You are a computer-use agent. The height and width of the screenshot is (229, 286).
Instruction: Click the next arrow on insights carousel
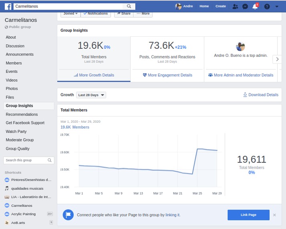pos(277,59)
